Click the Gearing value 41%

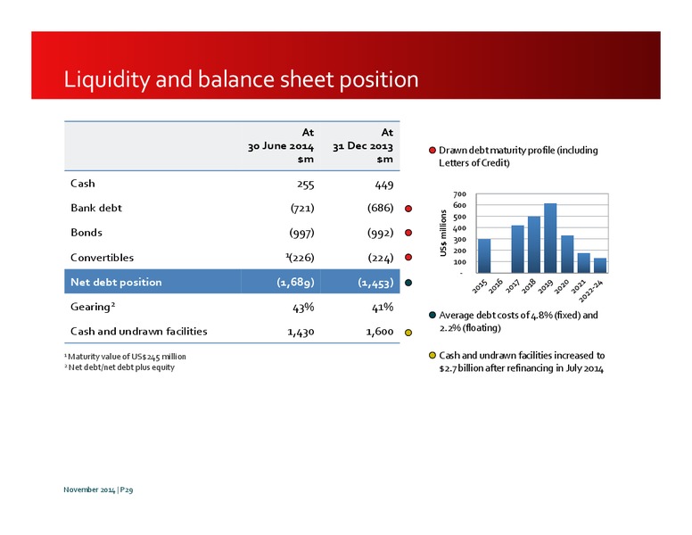tap(383, 308)
